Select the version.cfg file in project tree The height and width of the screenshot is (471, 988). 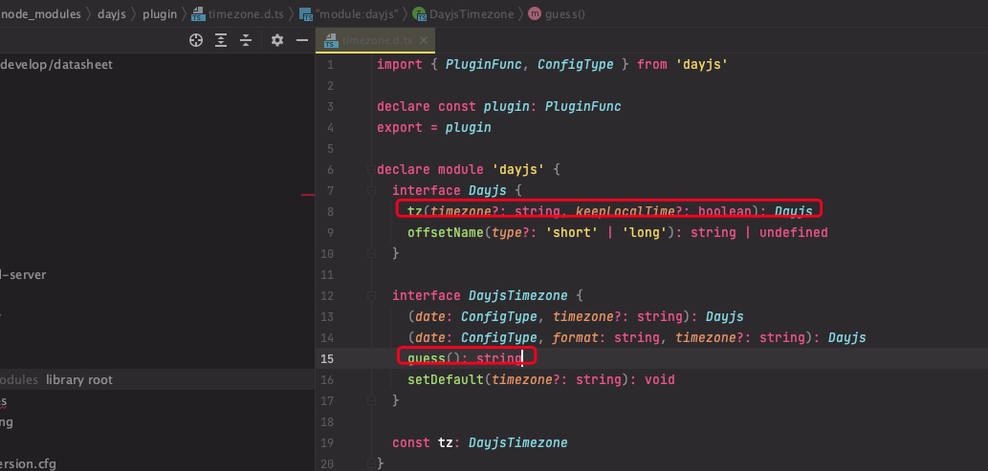[x=28, y=464]
